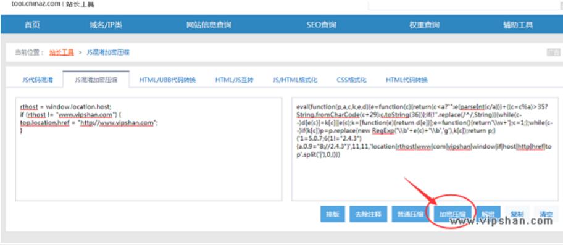Switch to HTML代码转换 tab
The width and height of the screenshot is (563, 245).
[406, 80]
